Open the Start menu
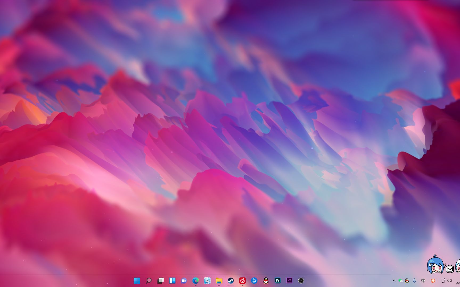The width and height of the screenshot is (460, 287). click(x=138, y=280)
